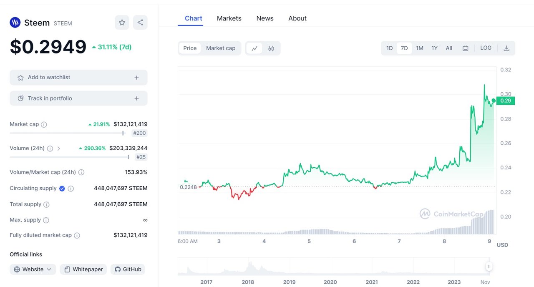
Task: Click the 0.29 current price tag
Action: coord(506,101)
